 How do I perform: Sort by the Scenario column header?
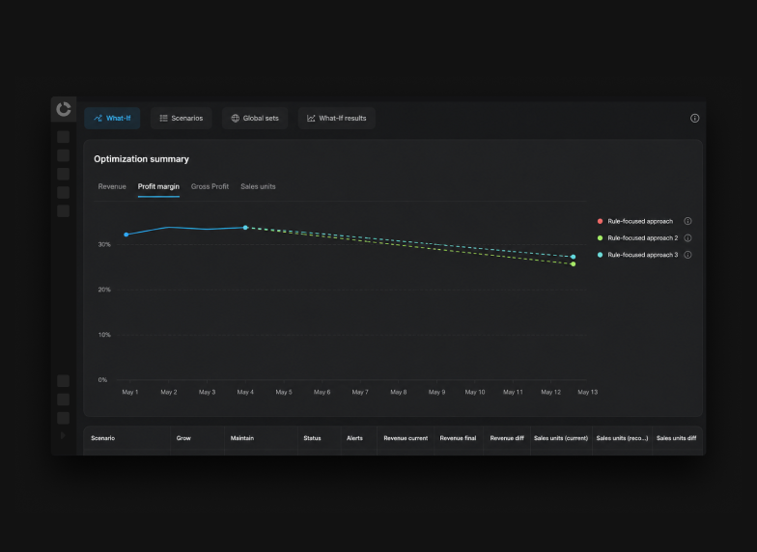[102, 438]
